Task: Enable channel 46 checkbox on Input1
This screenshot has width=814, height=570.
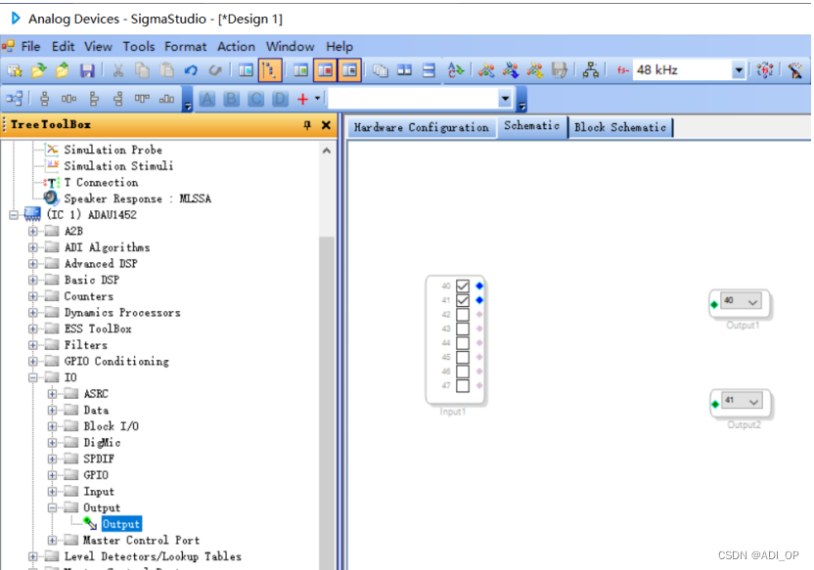Action: click(463, 372)
